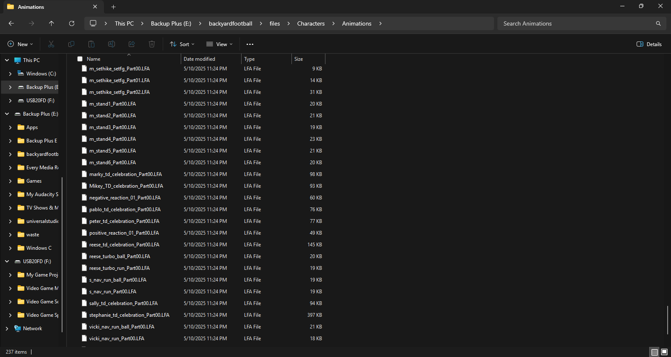Go up one folder level

pos(52,23)
